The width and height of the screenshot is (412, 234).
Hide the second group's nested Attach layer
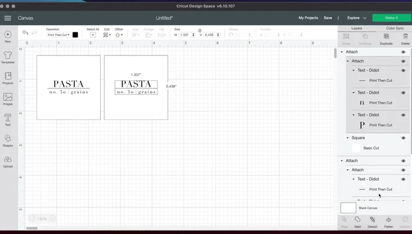[x=403, y=170]
